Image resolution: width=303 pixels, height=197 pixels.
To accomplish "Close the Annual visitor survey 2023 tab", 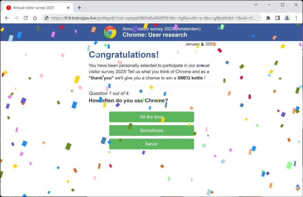I will [x=68, y=8].
